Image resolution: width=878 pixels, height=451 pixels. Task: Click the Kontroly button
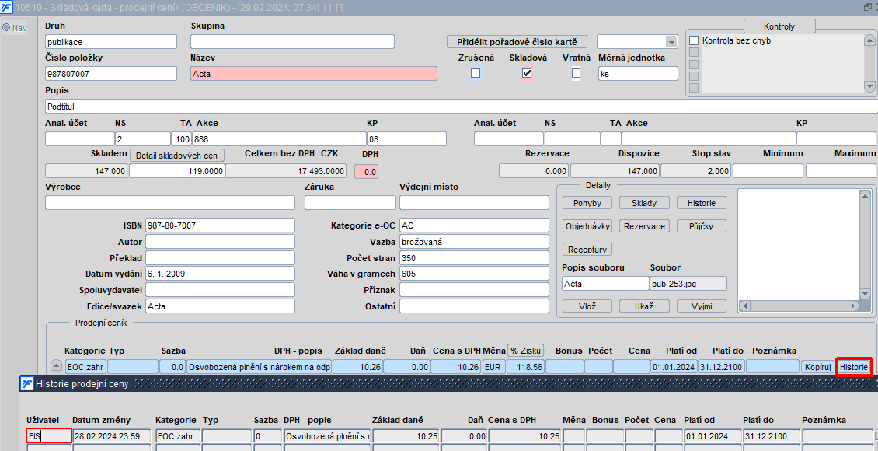779,26
